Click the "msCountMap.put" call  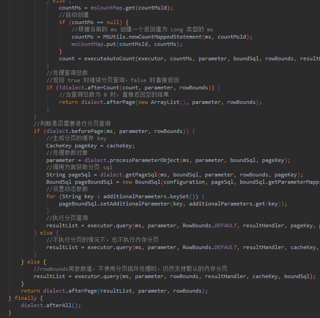point(94,44)
